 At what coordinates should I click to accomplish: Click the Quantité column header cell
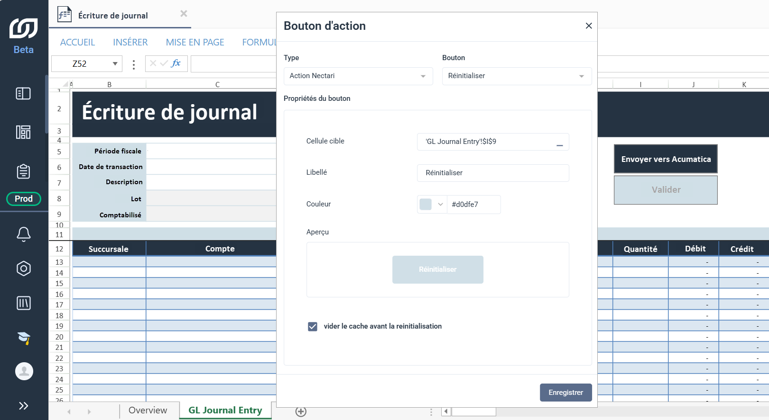click(640, 249)
